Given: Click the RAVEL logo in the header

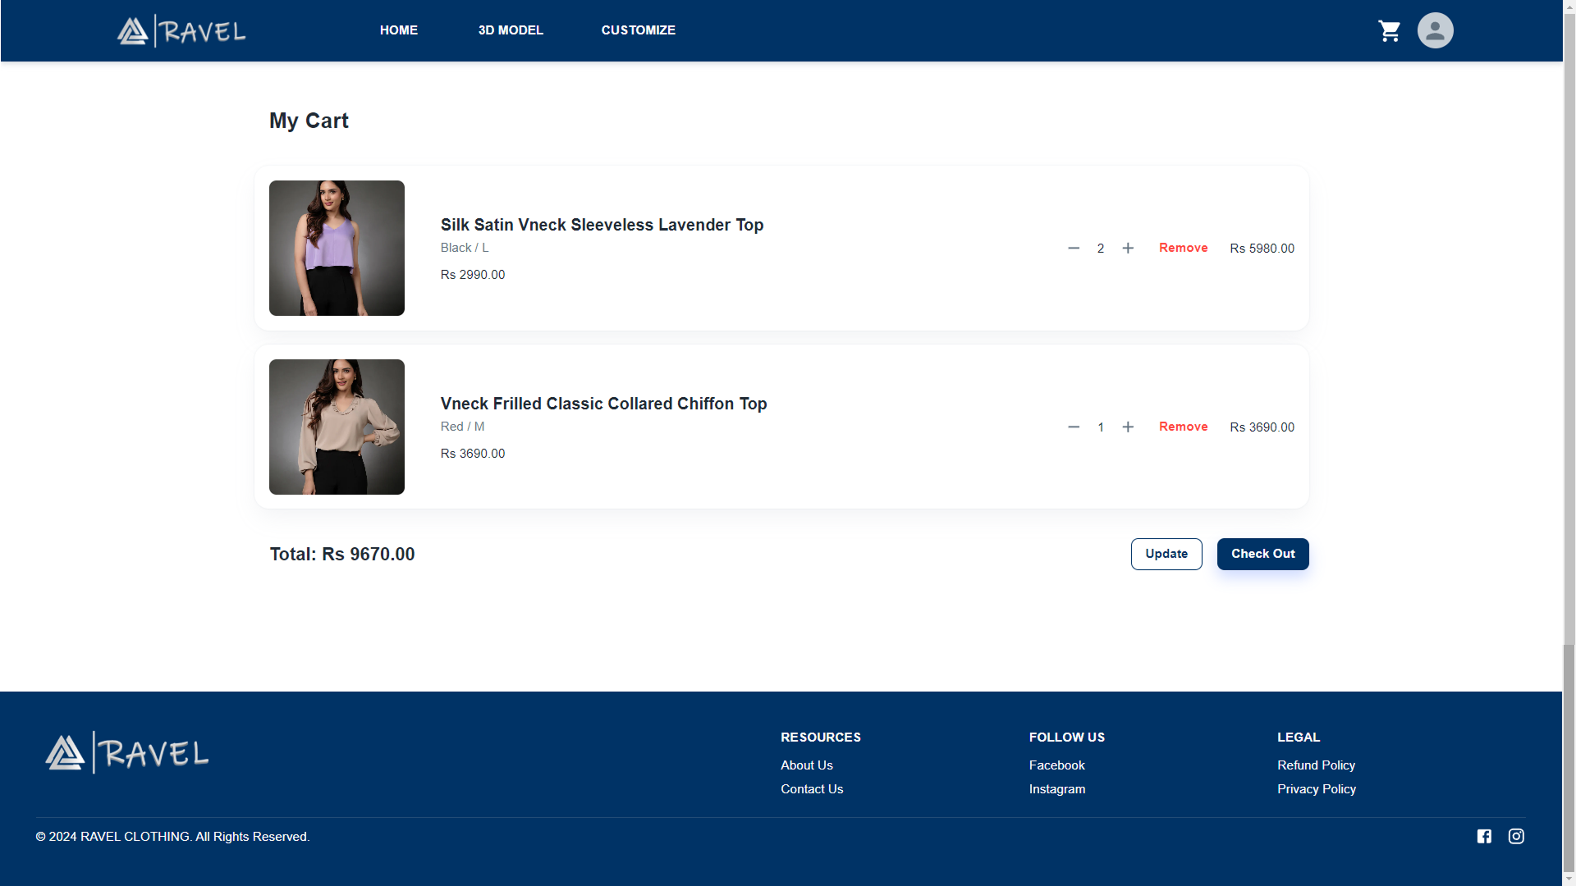Looking at the screenshot, I should (181, 30).
